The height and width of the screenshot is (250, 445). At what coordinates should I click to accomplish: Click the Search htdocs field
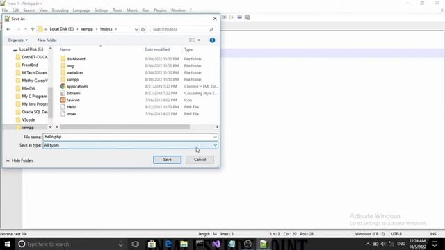[179, 29]
